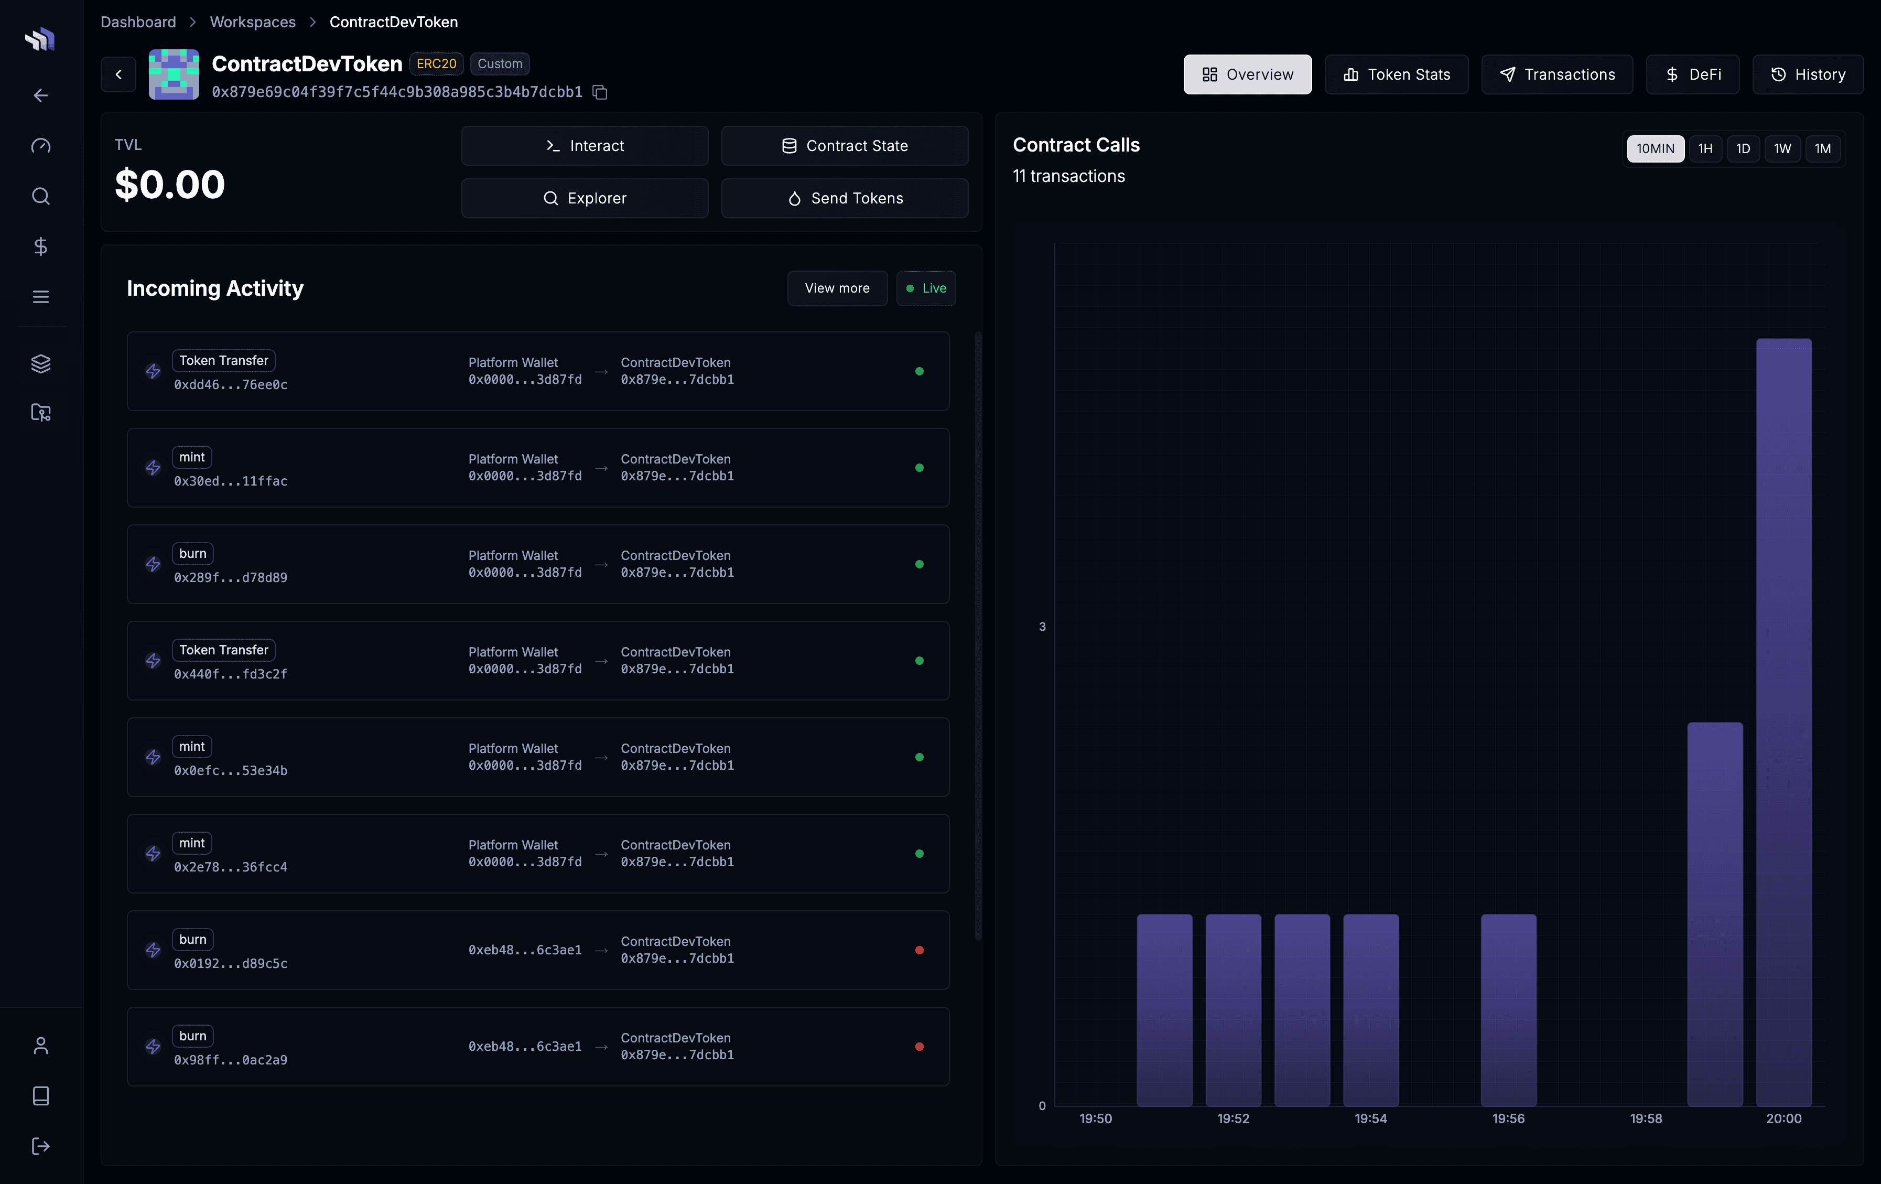Click View more in Incoming Activity
1881x1184 pixels.
[837, 288]
